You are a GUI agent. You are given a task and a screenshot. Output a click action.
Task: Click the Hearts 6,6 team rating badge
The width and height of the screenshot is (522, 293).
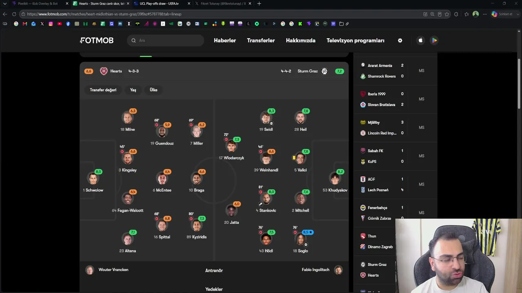click(x=88, y=71)
